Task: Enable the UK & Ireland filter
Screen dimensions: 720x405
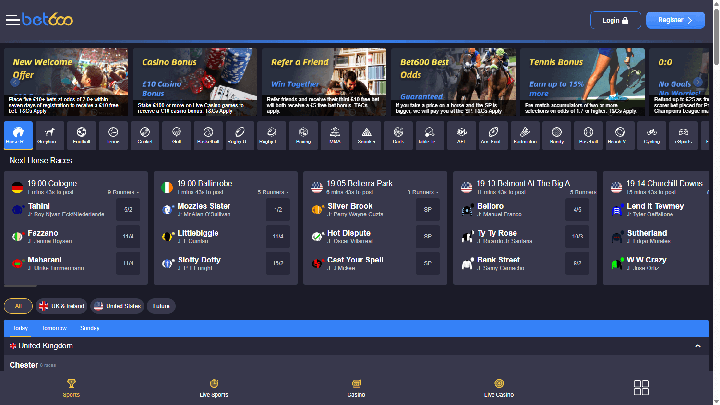Action: pos(61,306)
